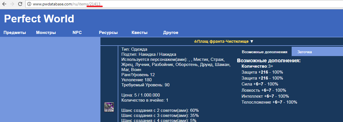The image size is (343, 122).
Task: Click the Тип: Одежда line
Action: [134, 49]
